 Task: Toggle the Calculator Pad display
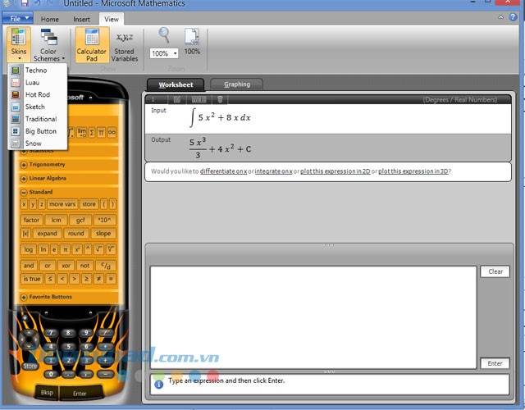point(92,43)
